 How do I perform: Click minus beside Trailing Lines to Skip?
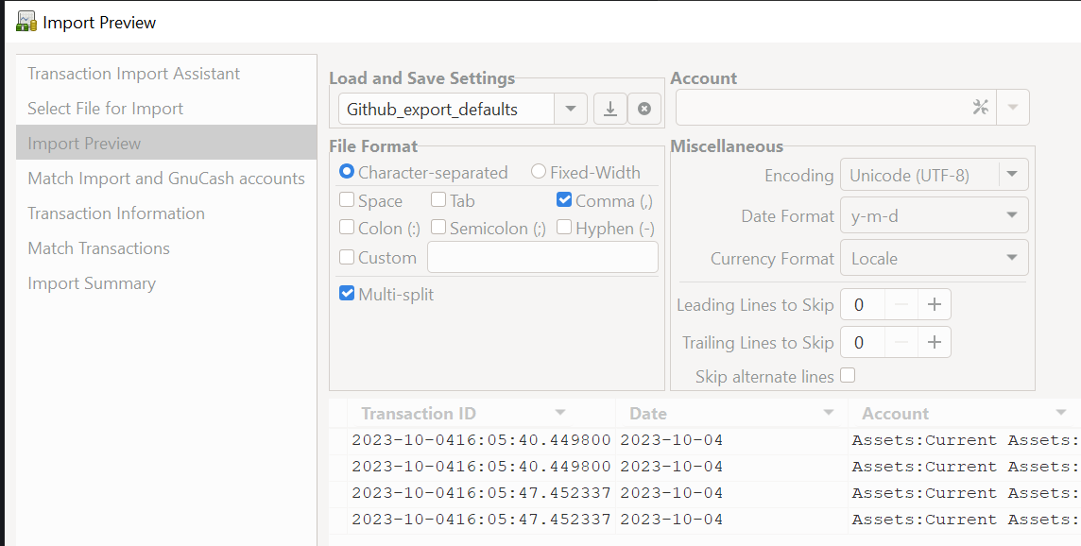pyautogui.click(x=901, y=341)
